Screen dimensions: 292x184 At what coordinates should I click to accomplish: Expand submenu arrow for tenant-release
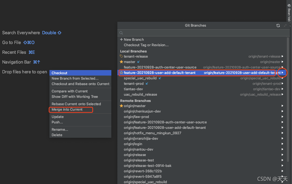(x=282, y=56)
